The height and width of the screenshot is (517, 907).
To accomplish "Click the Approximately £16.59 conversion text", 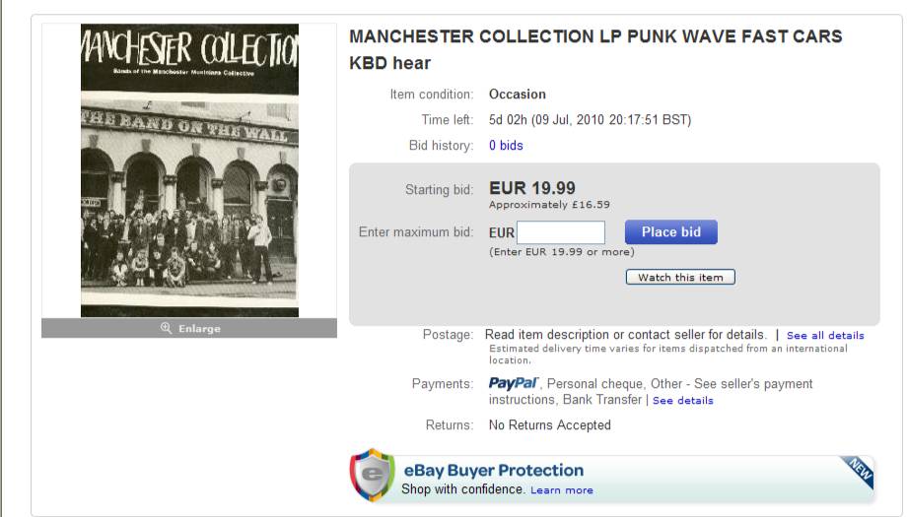I will point(549,205).
